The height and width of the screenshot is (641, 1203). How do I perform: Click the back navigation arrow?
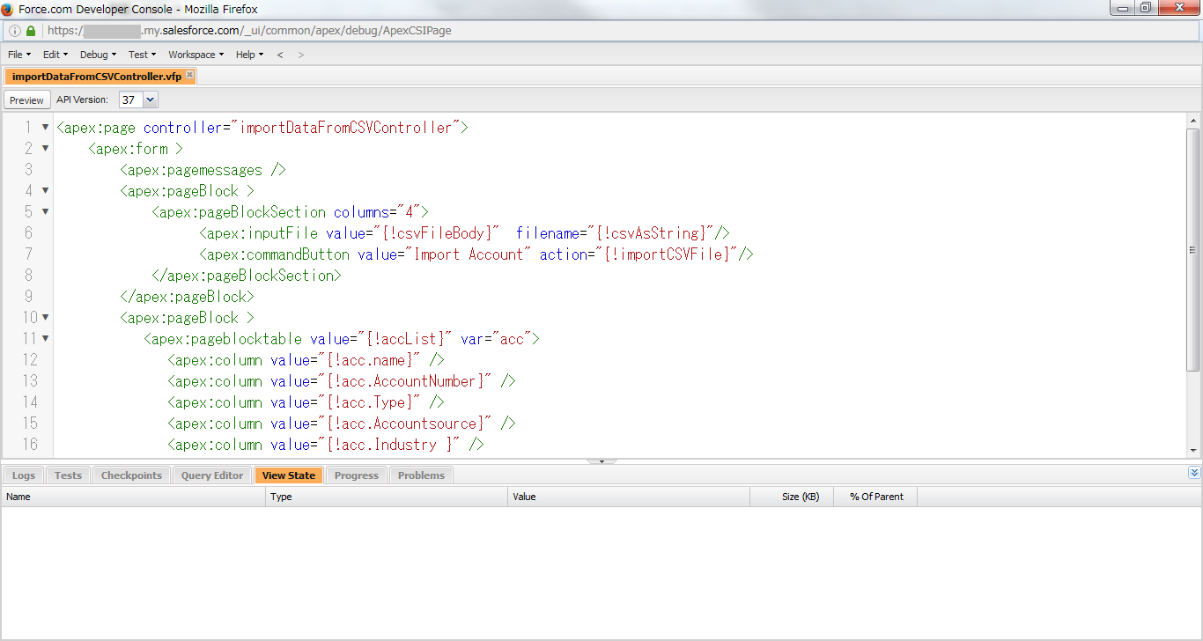pos(280,55)
